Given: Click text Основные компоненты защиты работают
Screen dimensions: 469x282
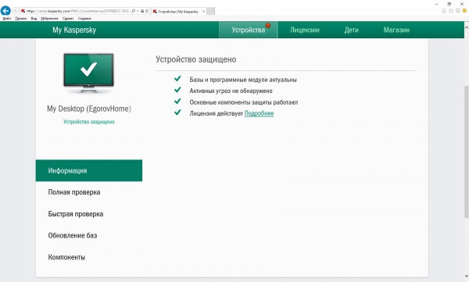Looking at the screenshot, I should (244, 102).
